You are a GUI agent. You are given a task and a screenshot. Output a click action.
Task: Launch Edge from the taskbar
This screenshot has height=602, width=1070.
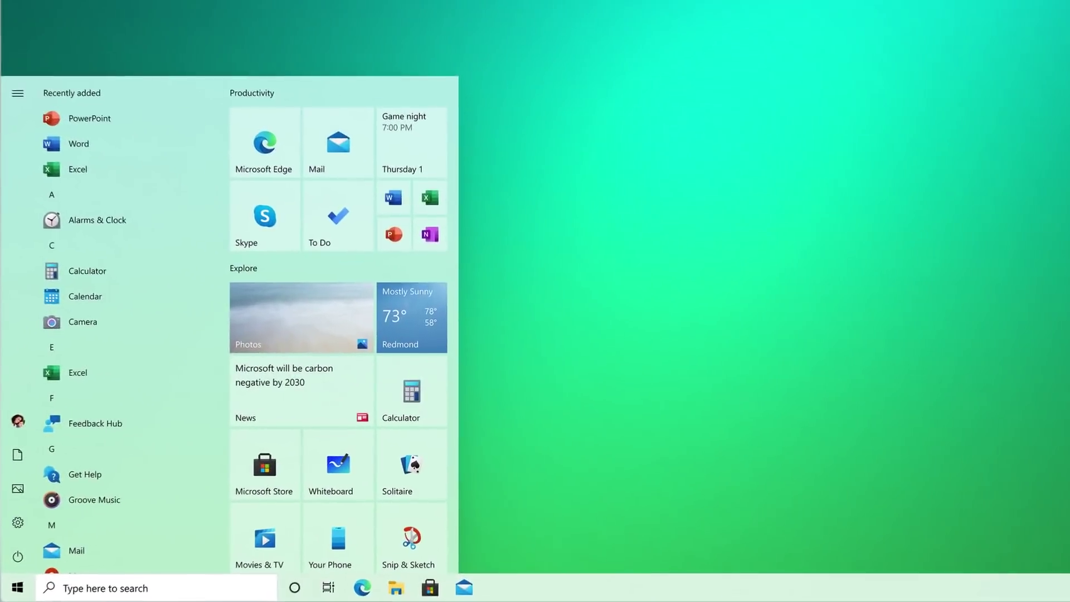[362, 588]
